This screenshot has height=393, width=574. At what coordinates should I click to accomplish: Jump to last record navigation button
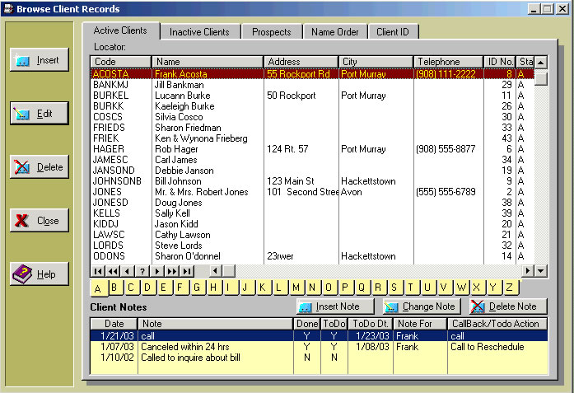[x=187, y=271]
